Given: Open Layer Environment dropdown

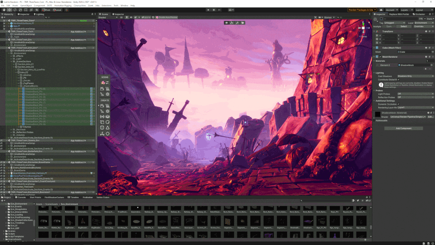Looking at the screenshot, I should click(424, 23).
